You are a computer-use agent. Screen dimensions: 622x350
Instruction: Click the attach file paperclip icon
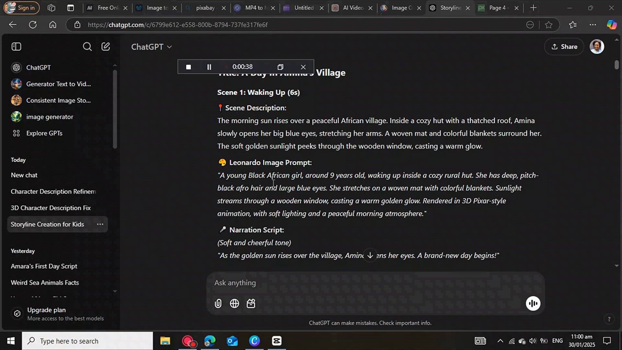click(x=218, y=304)
